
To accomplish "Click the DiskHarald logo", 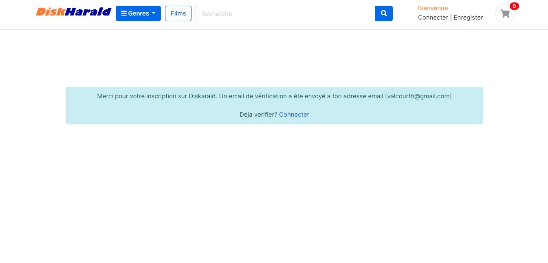I will (x=73, y=12).
